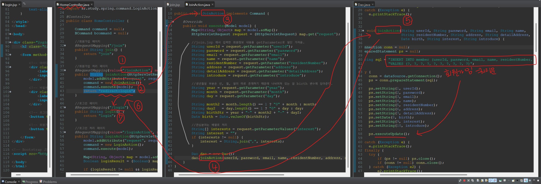This screenshot has width=541, height=184.
Task: Click '@Override' annotation in JoinAction.java
Action: (192, 22)
